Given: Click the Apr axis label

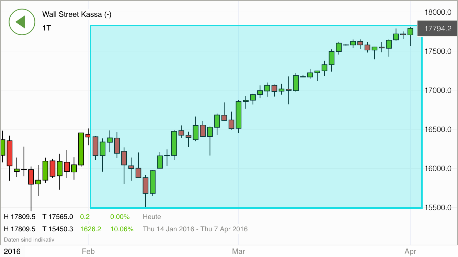Looking at the screenshot, I should point(411,251).
